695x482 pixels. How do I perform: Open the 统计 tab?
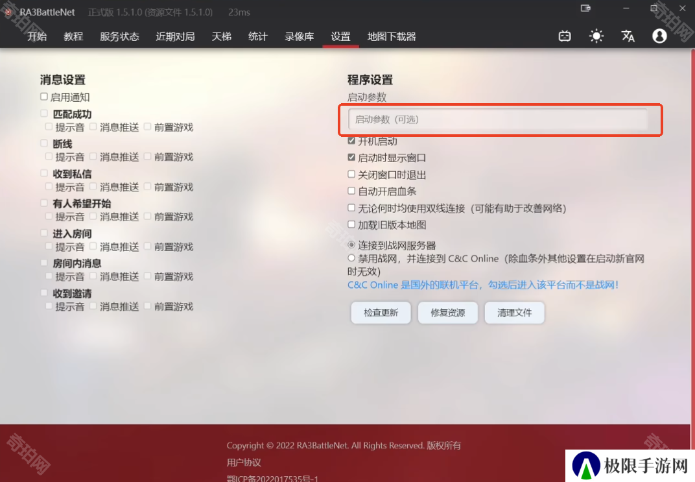257,36
